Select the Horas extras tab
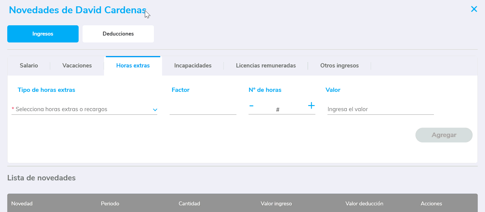Screen dimensions: 485x212 [133, 66]
